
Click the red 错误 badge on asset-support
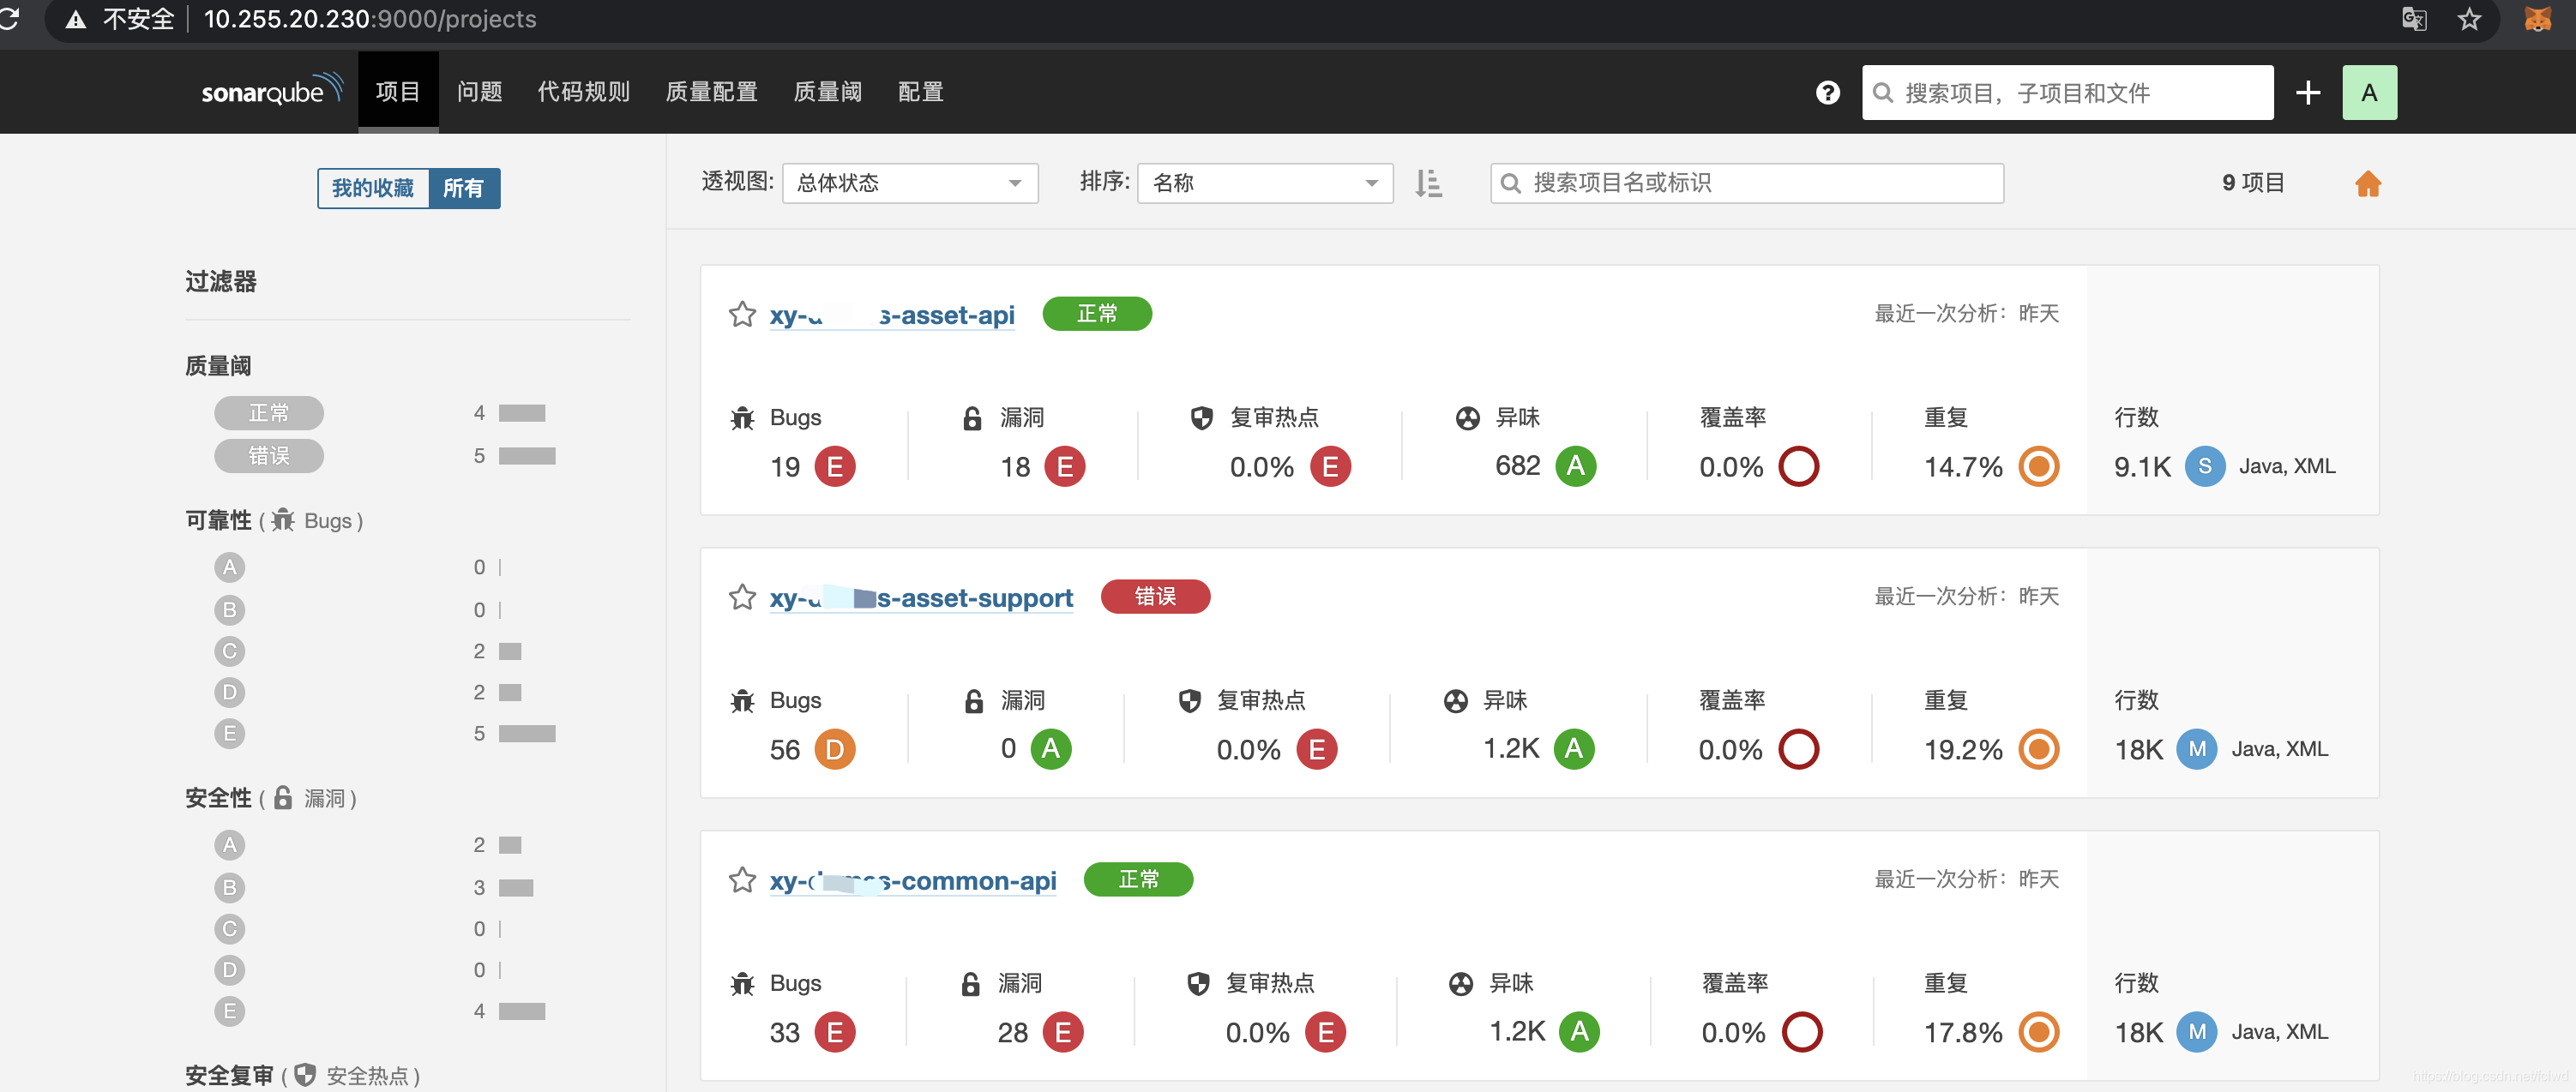pos(1155,597)
